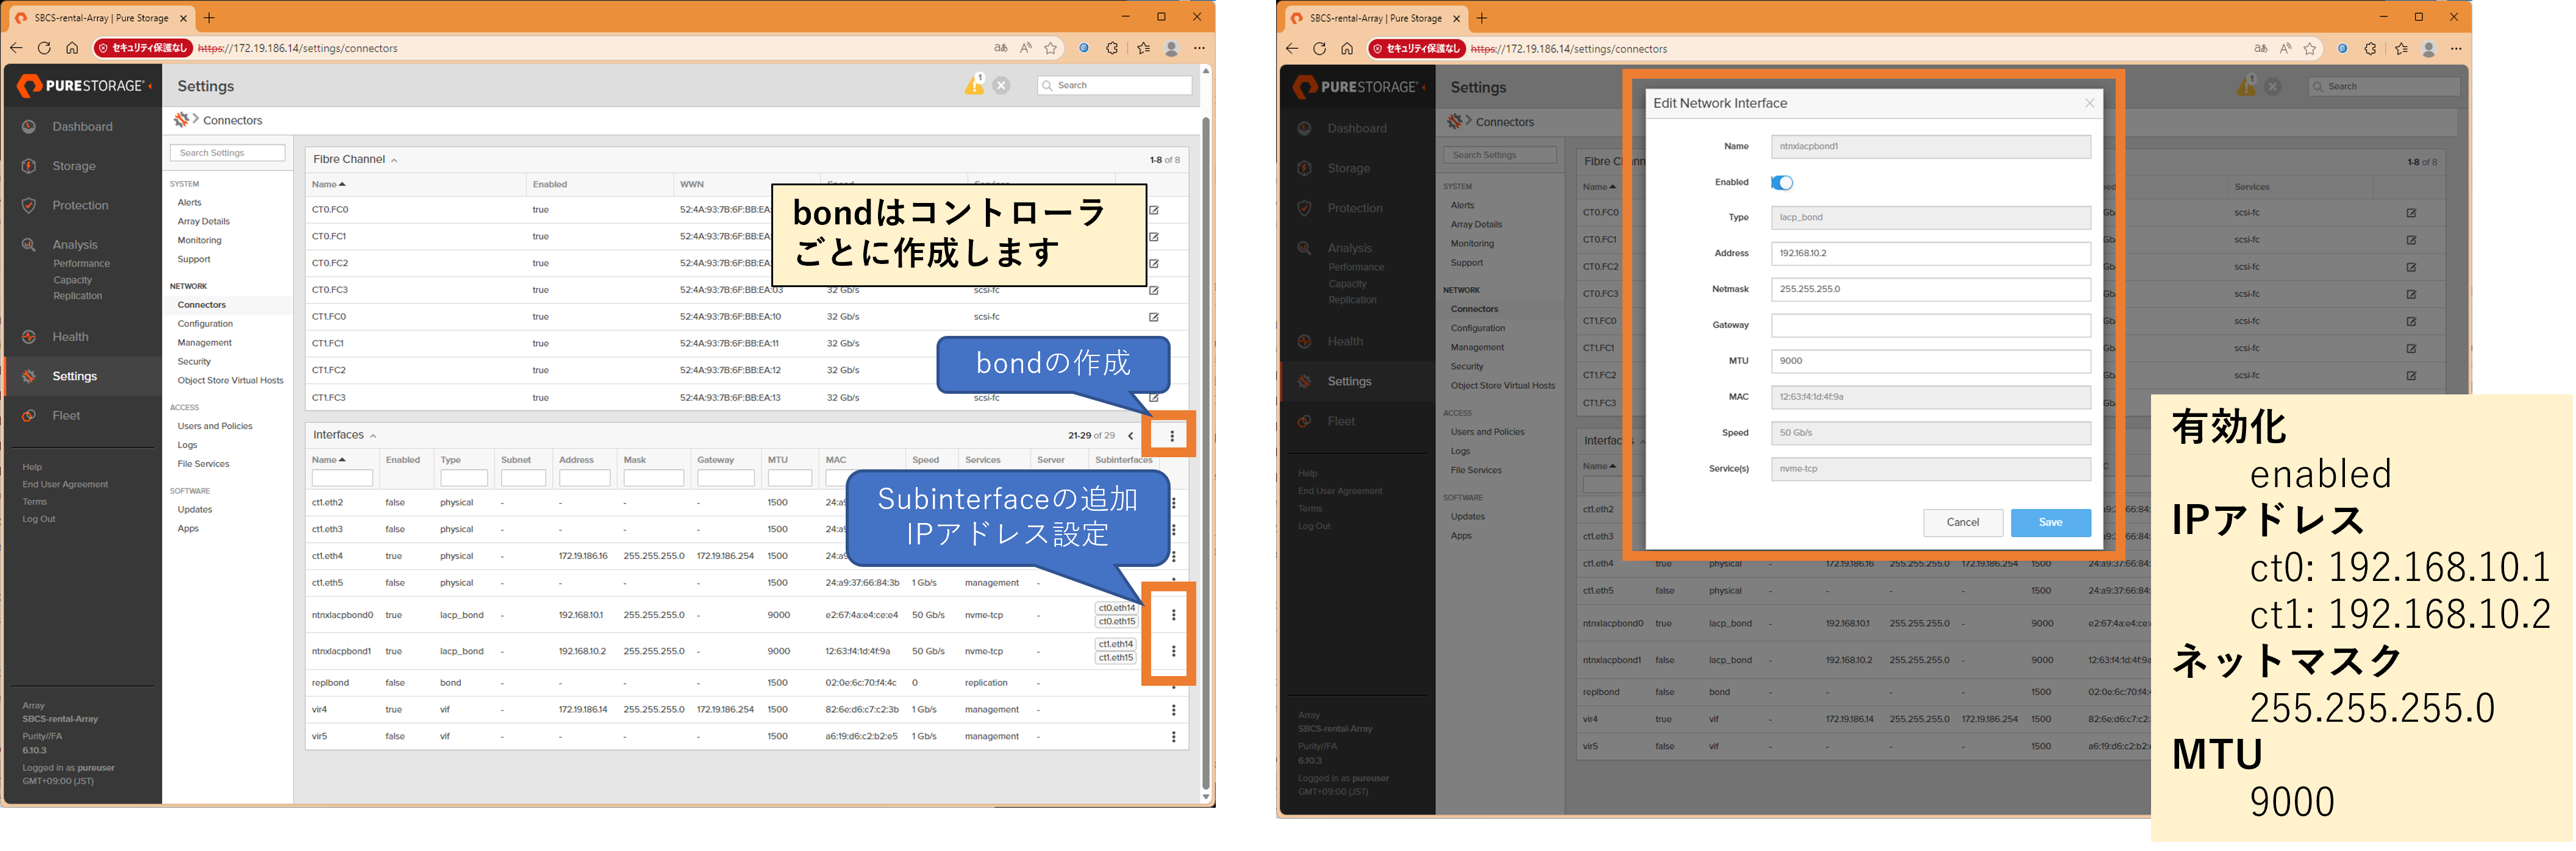Select Storage in left sidebar
Screen dimensions: 2576x851
[x=74, y=166]
